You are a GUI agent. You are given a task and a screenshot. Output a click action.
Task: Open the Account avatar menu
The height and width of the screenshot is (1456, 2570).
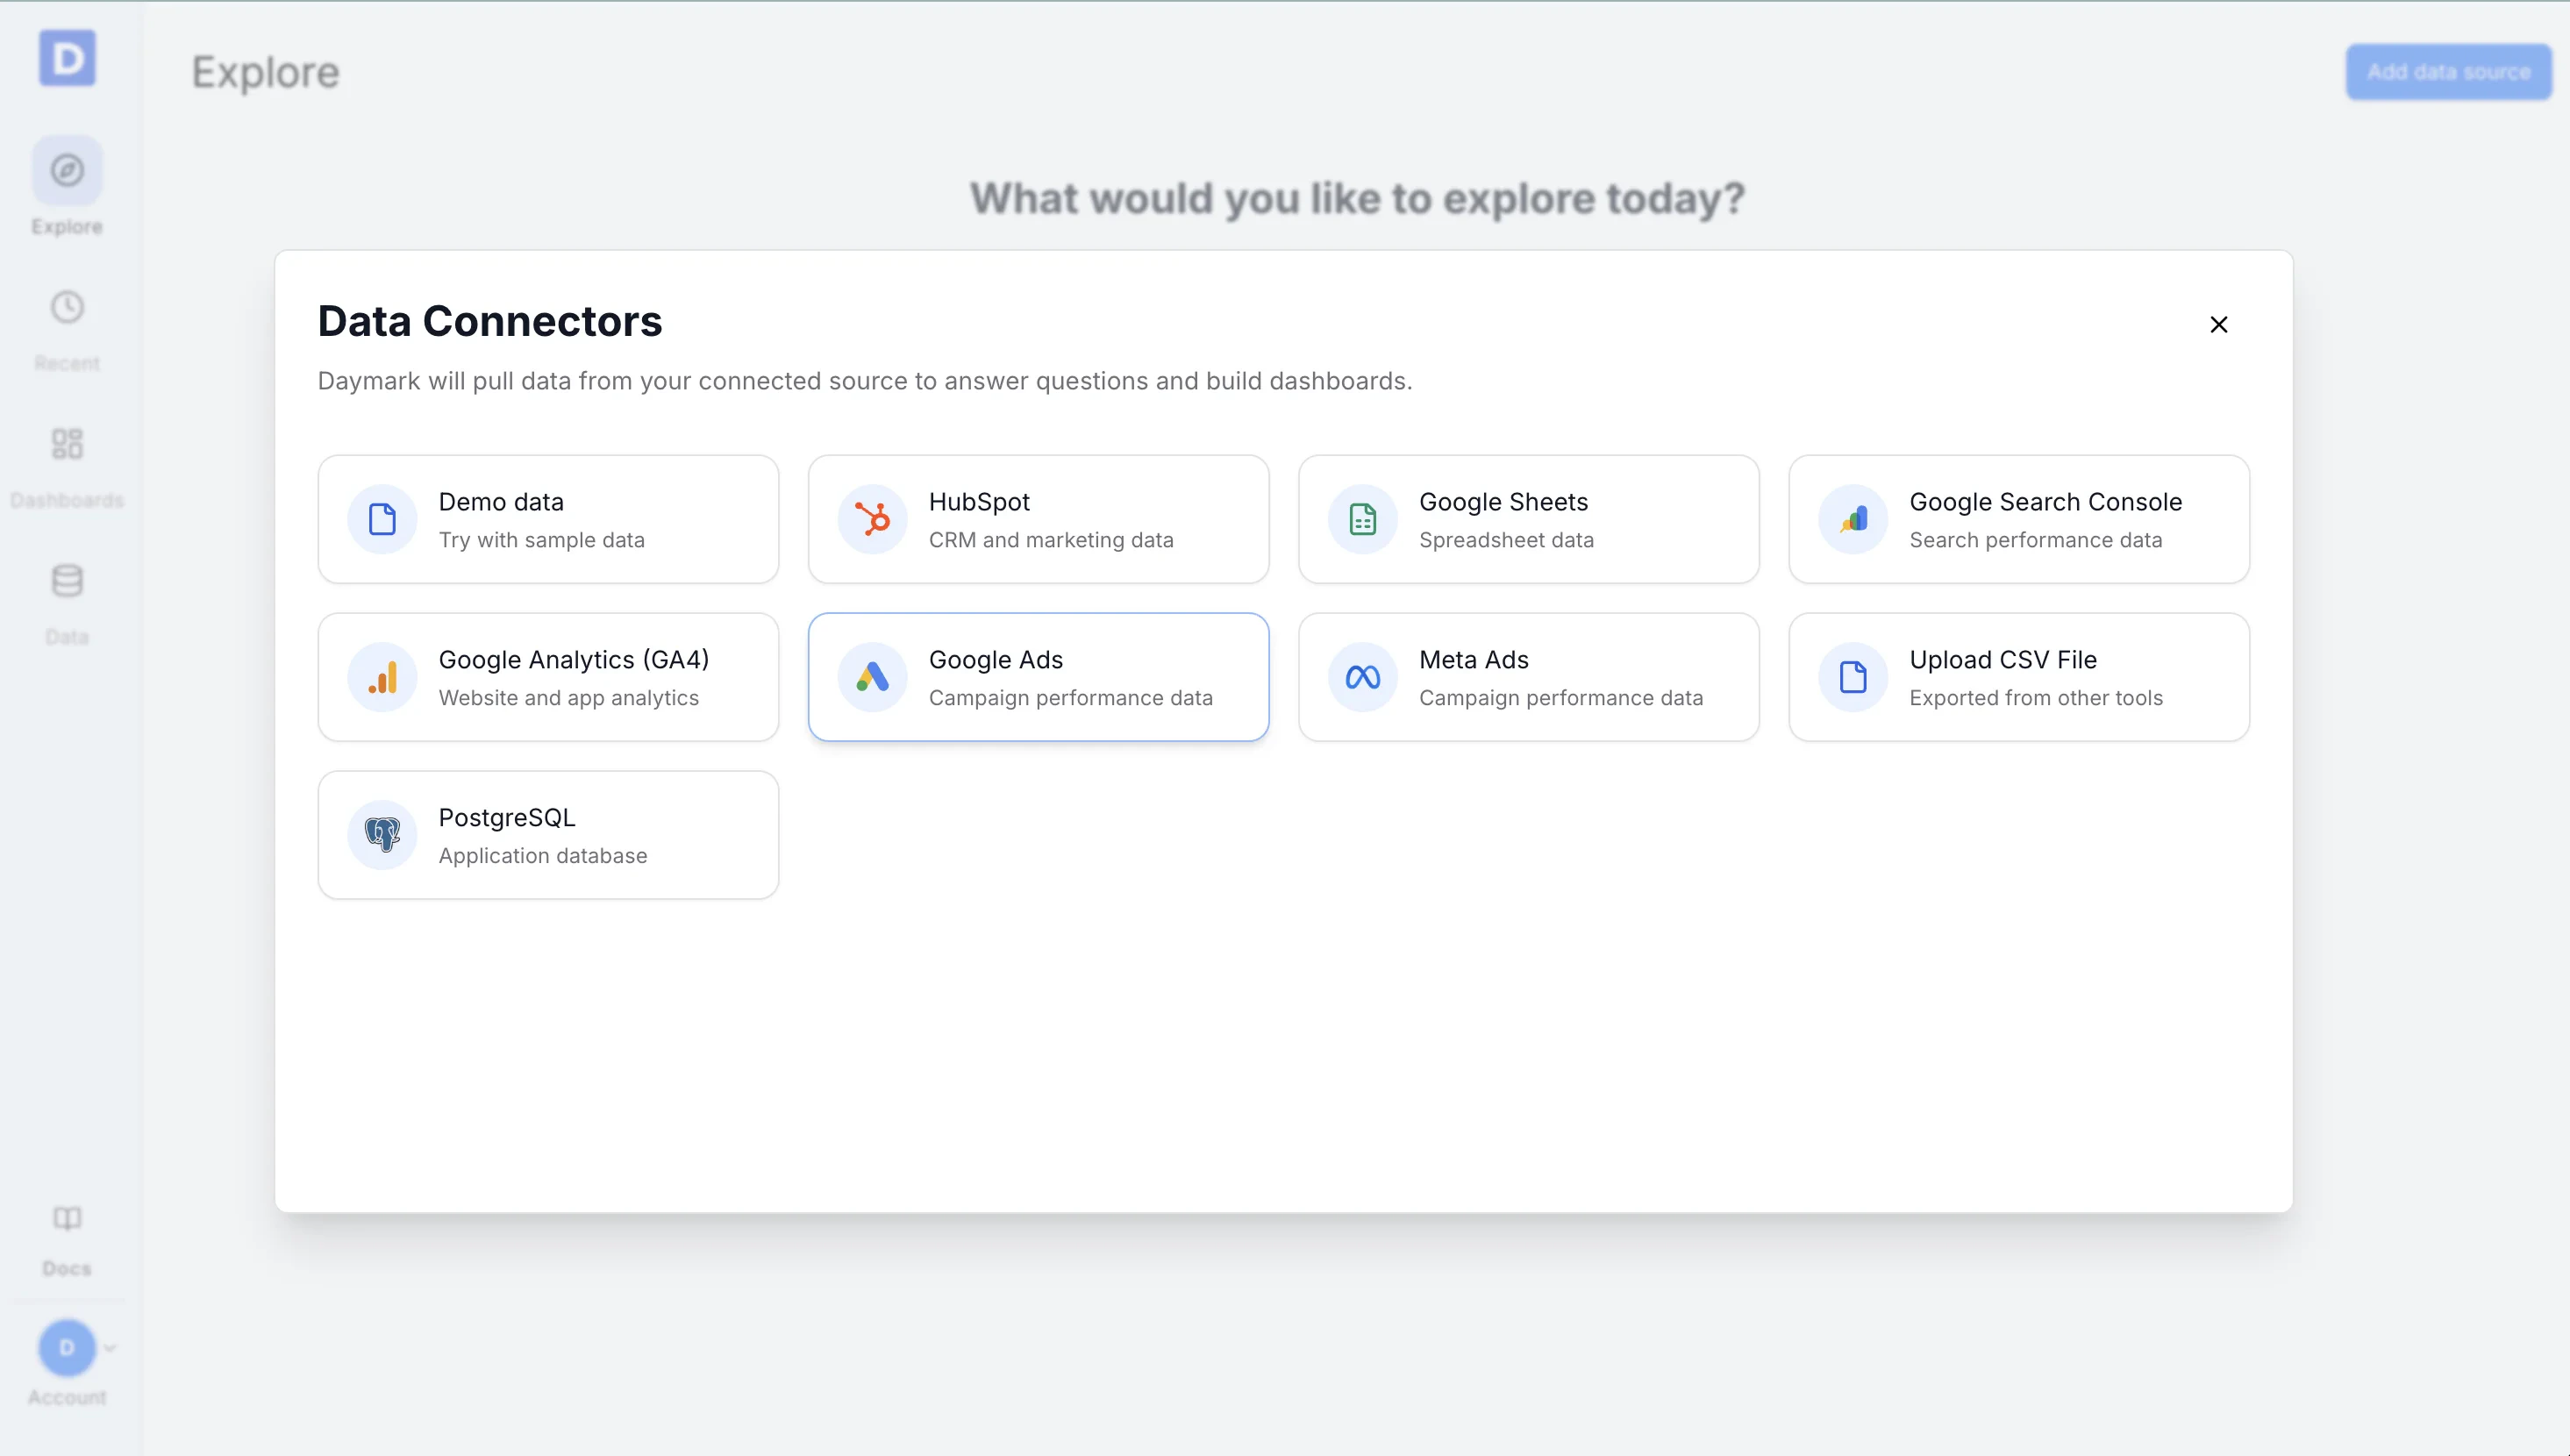point(66,1348)
